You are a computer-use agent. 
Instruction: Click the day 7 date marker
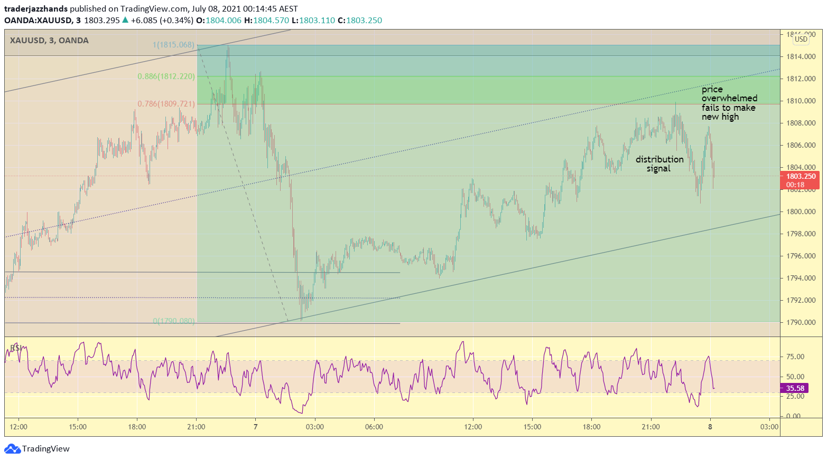(x=256, y=427)
